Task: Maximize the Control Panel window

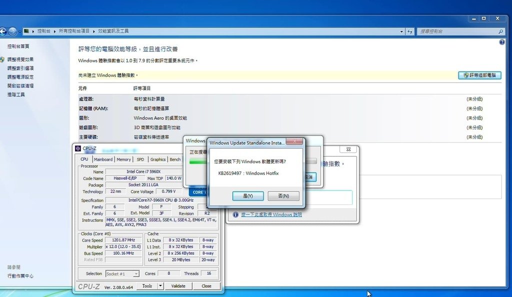Action: (484, 18)
